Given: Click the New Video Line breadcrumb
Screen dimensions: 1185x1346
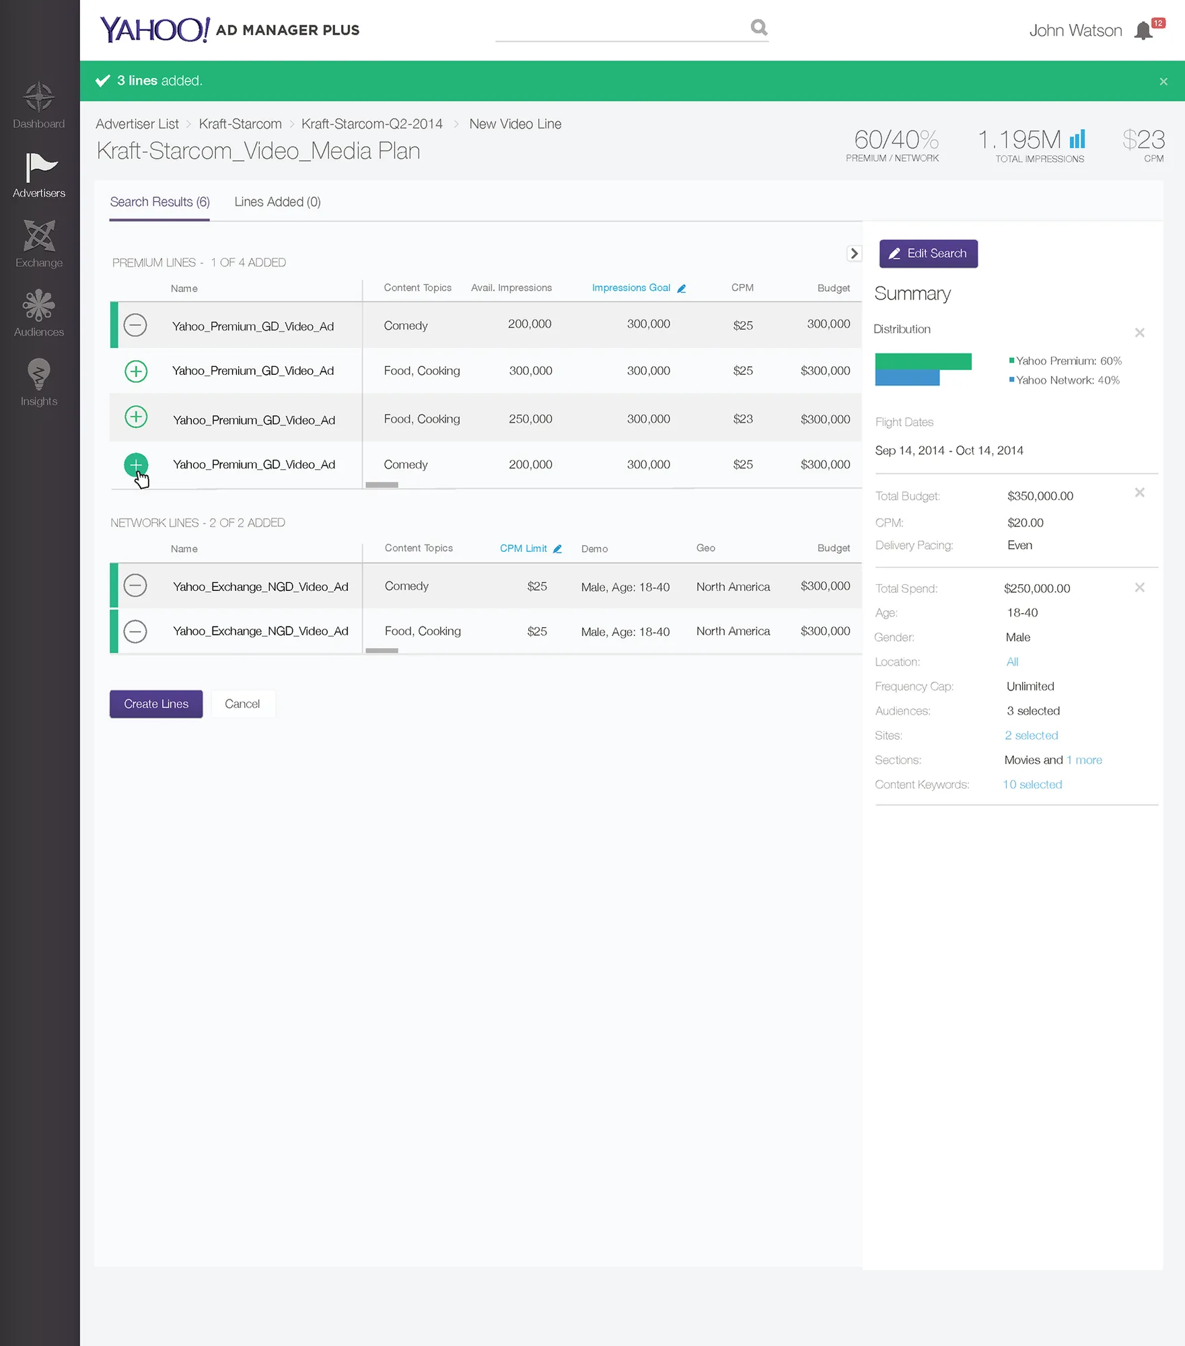Looking at the screenshot, I should point(515,124).
